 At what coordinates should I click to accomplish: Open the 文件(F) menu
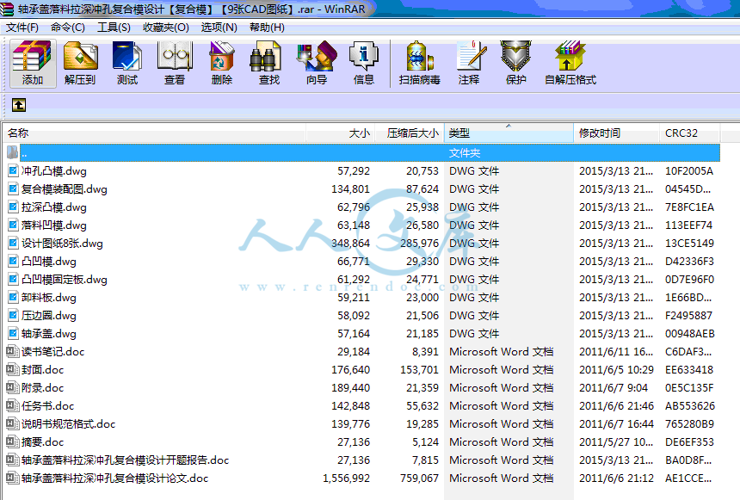[x=22, y=28]
